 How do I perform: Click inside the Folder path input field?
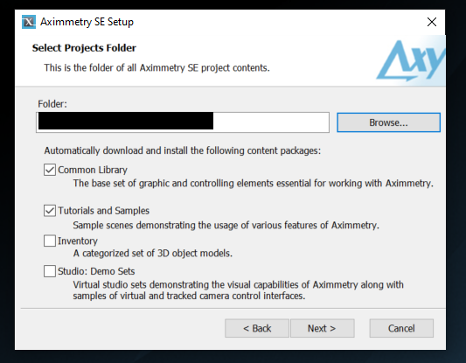pyautogui.click(x=183, y=122)
